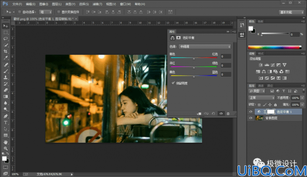Toggle the Auto-Select checkbox

point(20,12)
